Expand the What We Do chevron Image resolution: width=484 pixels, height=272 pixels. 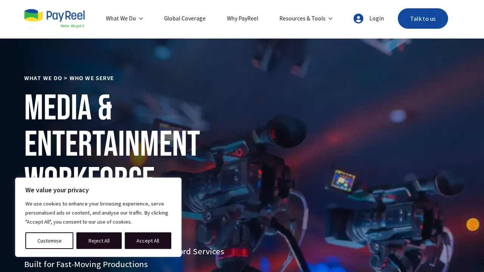tap(141, 19)
